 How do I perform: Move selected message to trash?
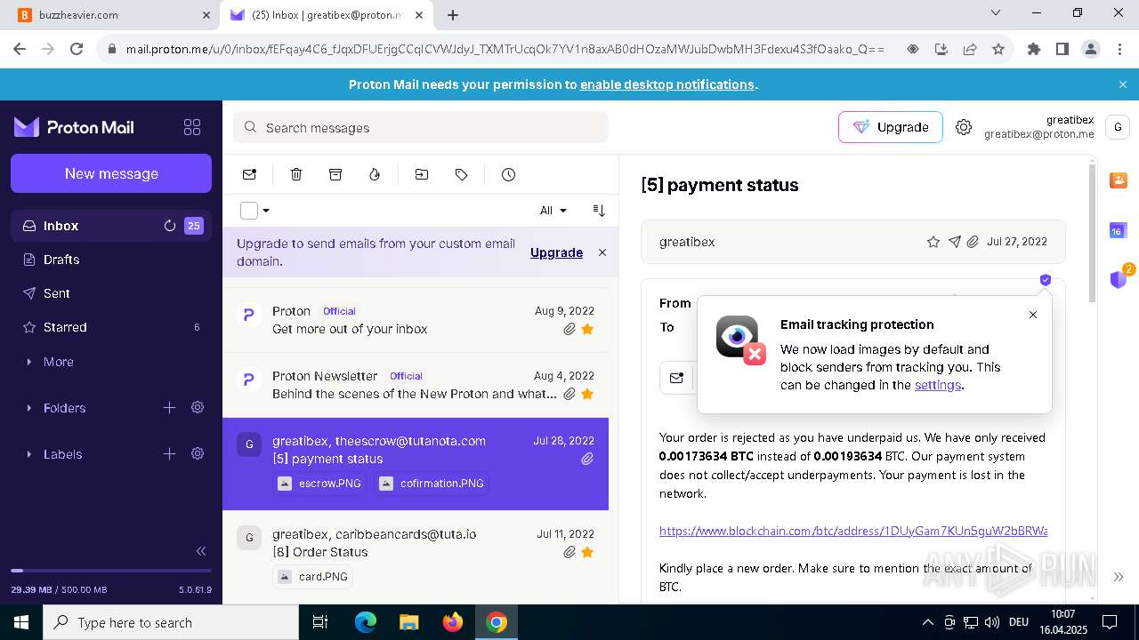pos(296,174)
